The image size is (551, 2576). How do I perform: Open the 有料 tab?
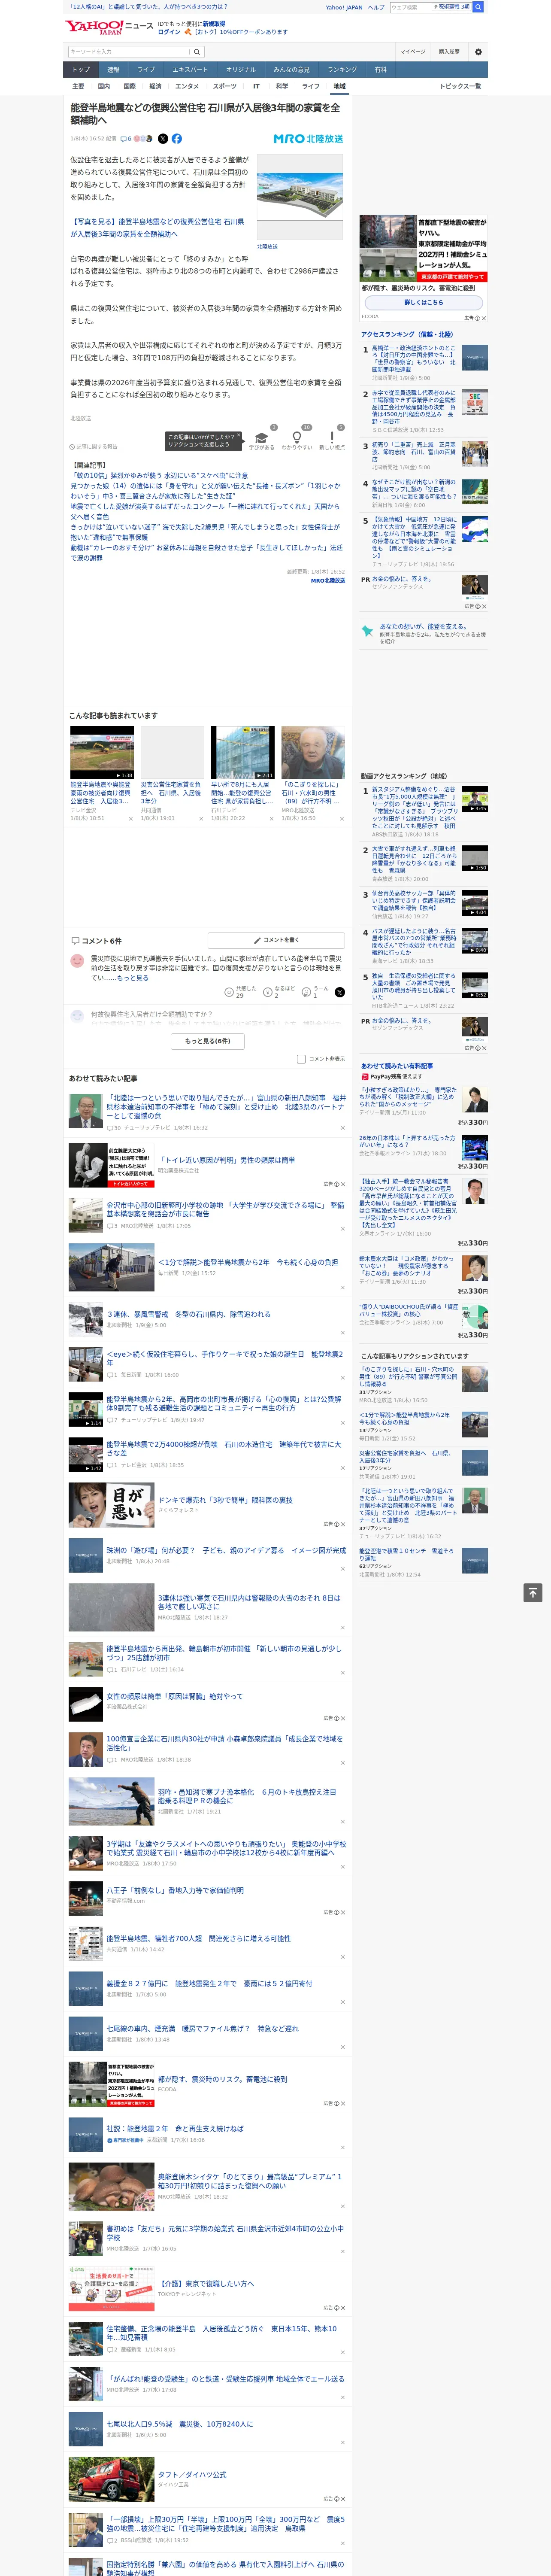[381, 70]
